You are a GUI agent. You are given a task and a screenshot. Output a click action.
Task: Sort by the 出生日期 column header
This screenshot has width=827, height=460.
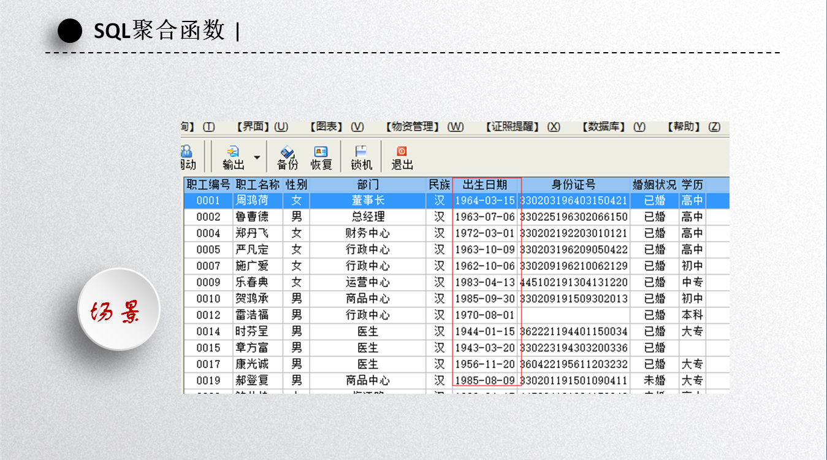pyautogui.click(x=485, y=185)
